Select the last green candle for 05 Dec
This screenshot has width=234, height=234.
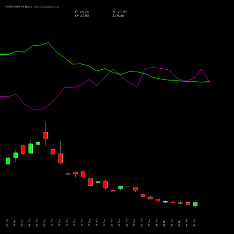pyautogui.click(x=195, y=204)
